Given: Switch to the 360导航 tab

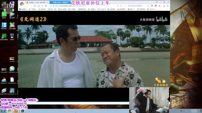Looking at the screenshot, I should pos(37,3).
